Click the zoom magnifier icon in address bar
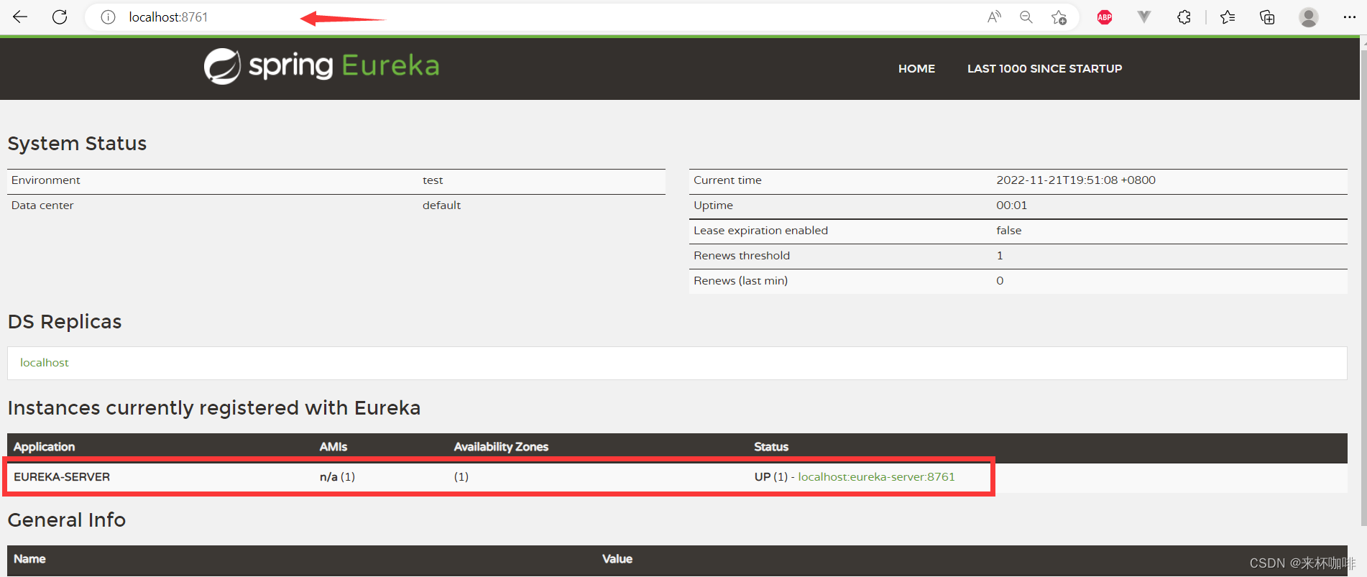This screenshot has width=1367, height=577. [1026, 17]
